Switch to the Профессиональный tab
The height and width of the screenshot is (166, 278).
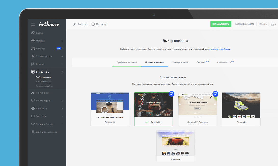(127, 62)
